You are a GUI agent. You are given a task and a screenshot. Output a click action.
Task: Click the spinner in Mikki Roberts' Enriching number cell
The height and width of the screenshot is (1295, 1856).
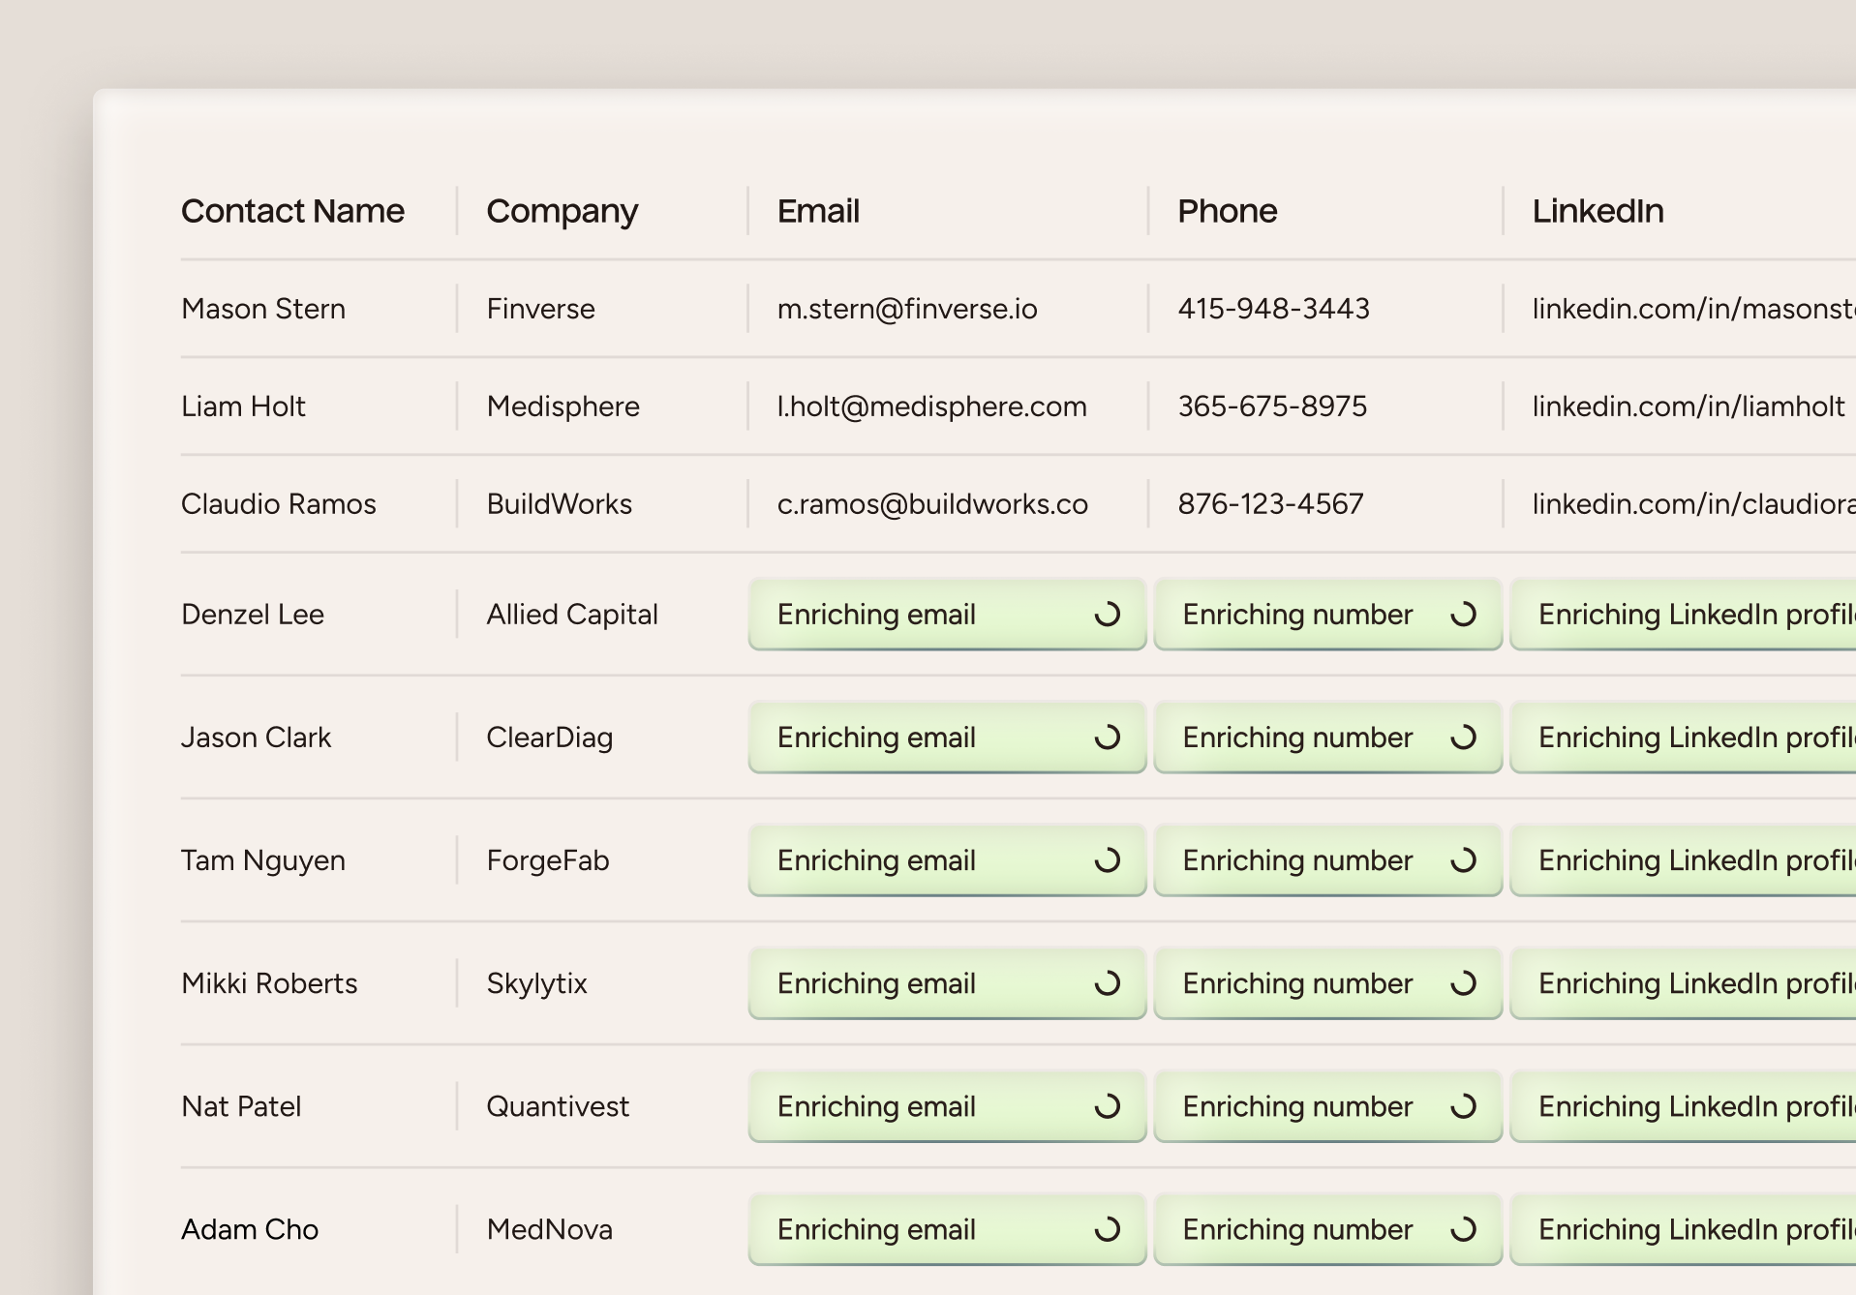pyautogui.click(x=1464, y=983)
